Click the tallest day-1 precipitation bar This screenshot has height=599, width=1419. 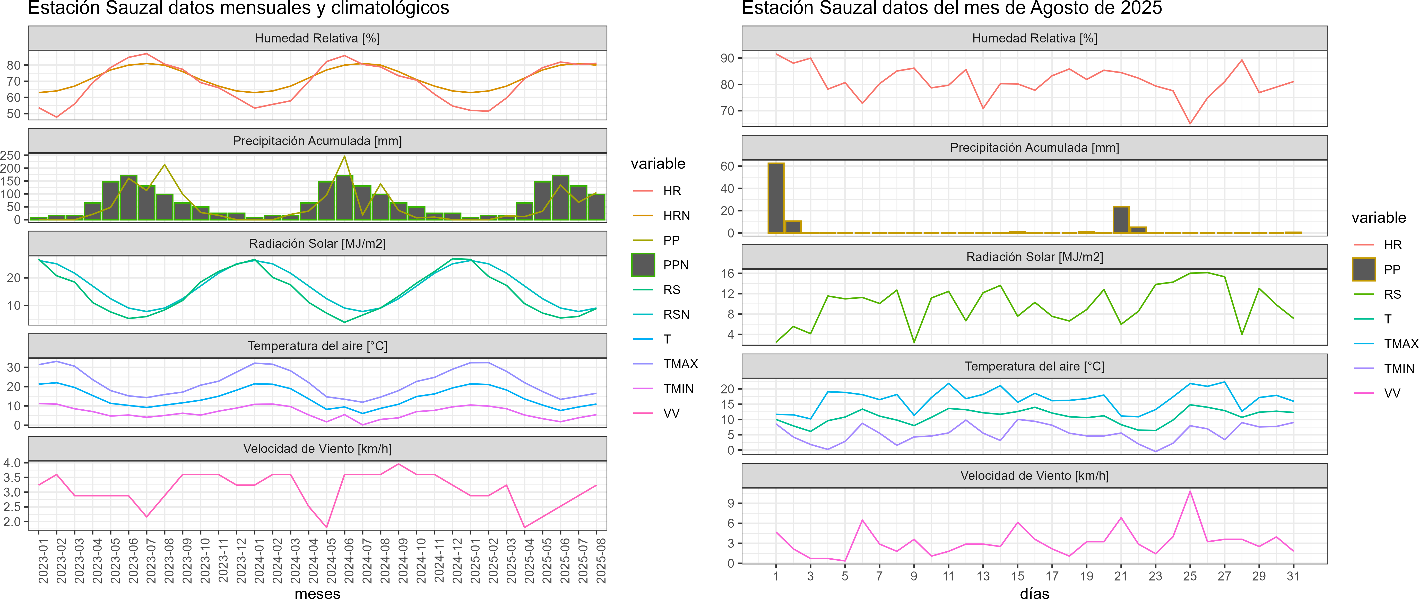(776, 198)
